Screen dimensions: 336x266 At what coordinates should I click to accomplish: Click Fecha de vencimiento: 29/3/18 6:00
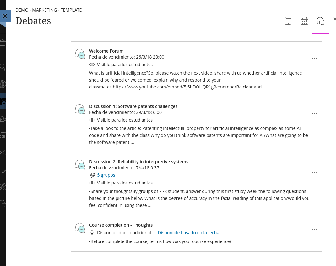(x=125, y=113)
